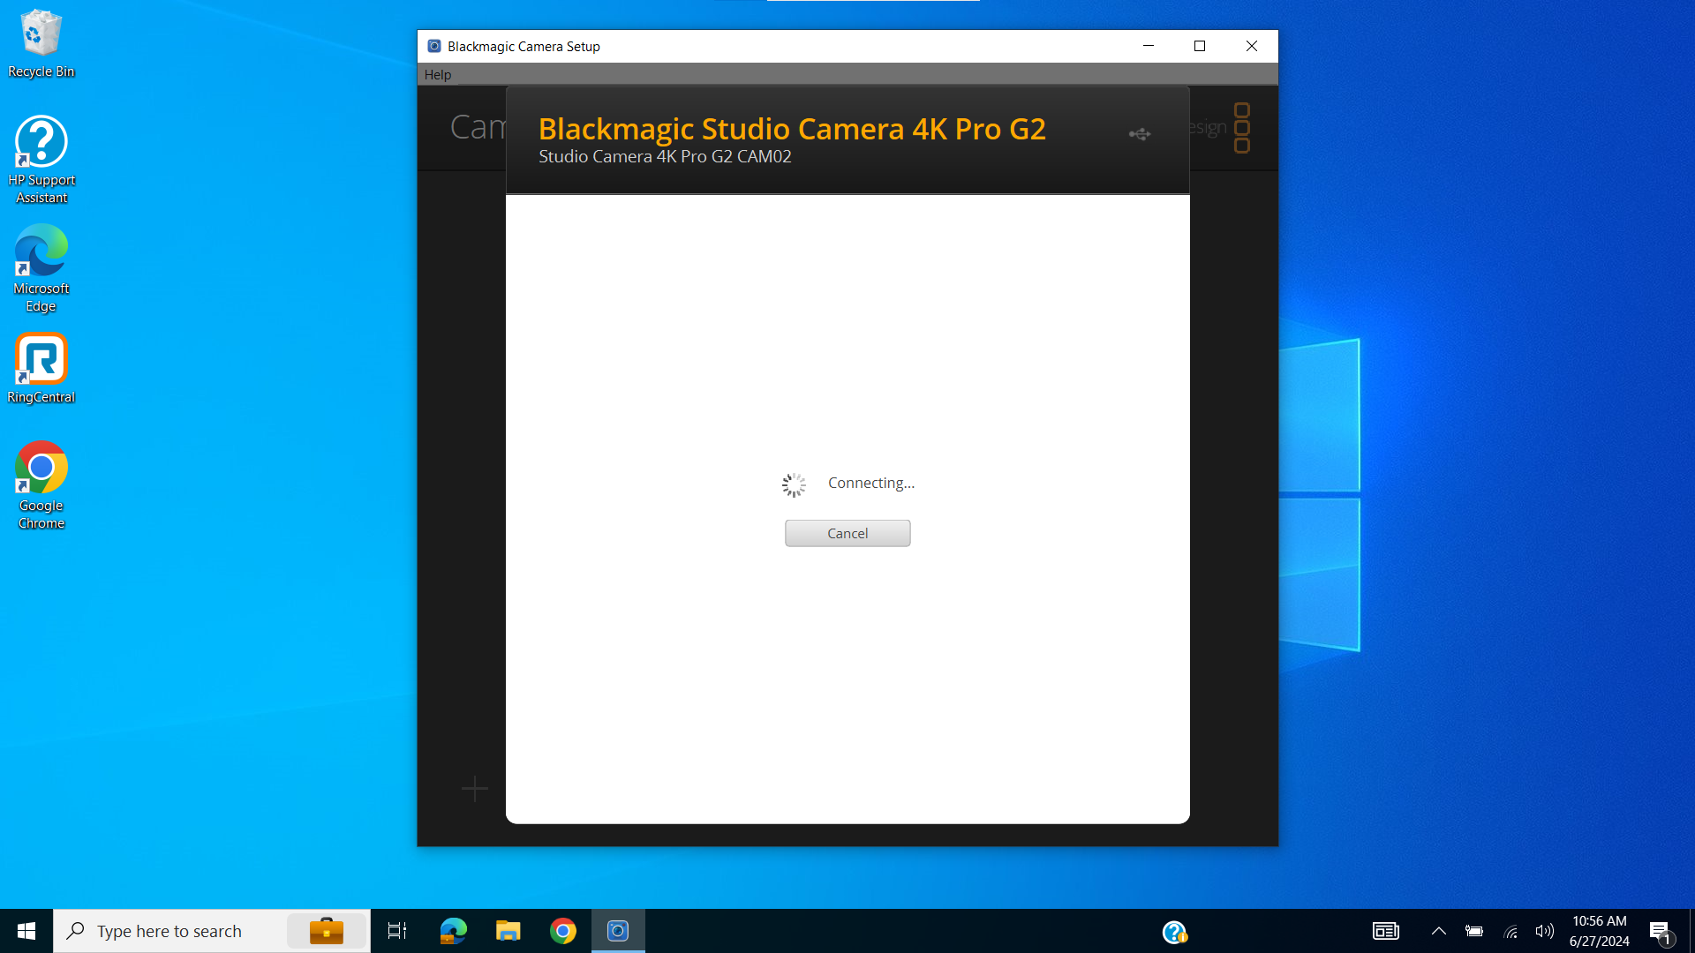Open the Recycle Bin desktop icon
This screenshot has height=953, width=1695.
(x=41, y=44)
